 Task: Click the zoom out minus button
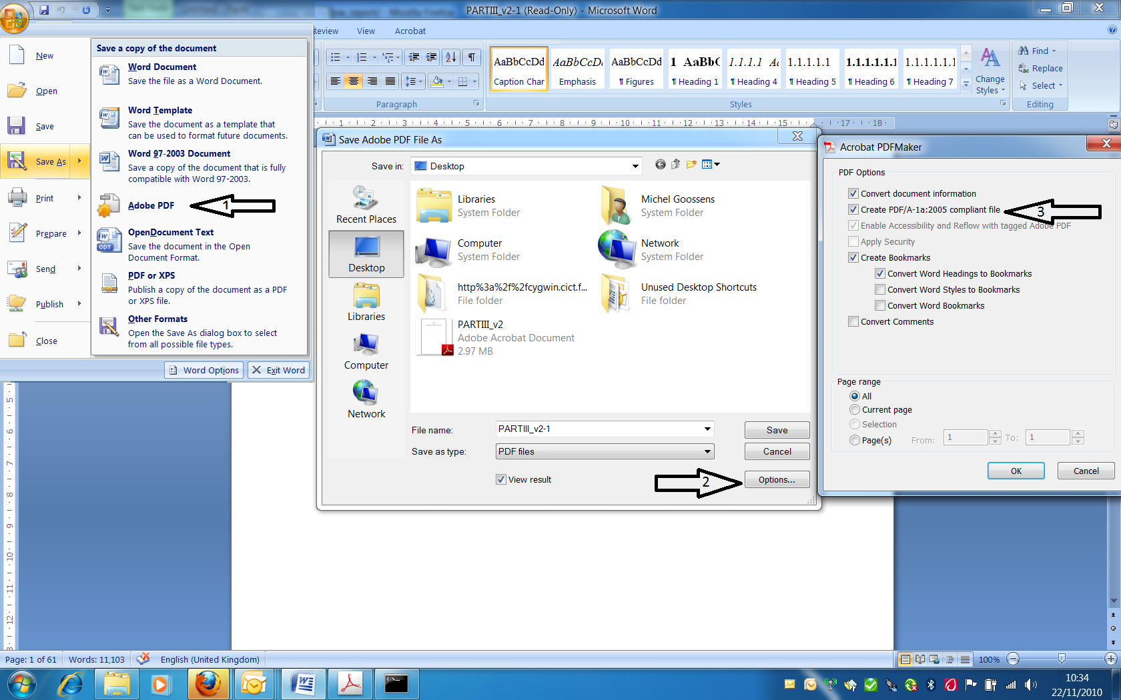click(1013, 659)
